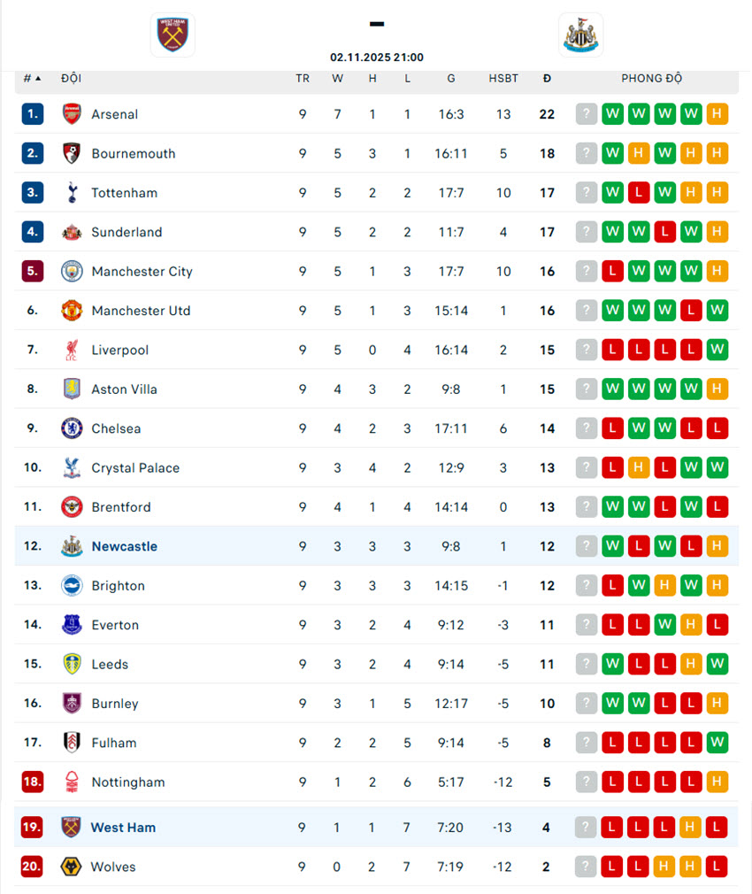Click the Arsenal club logo
Screen dimensions: 752x894
coord(72,114)
